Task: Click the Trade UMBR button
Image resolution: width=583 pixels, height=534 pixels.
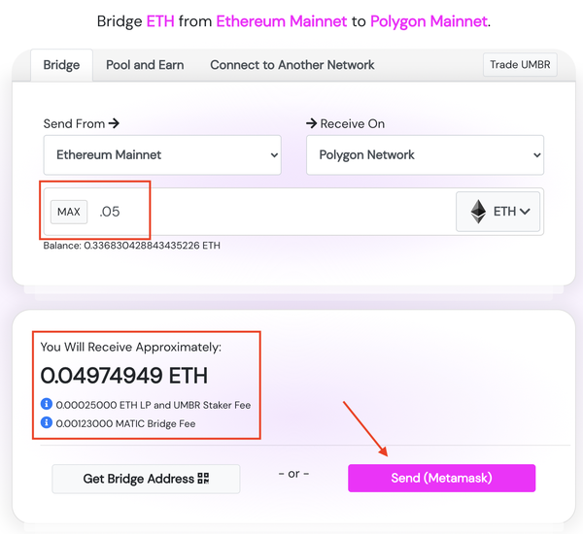Action: point(520,65)
